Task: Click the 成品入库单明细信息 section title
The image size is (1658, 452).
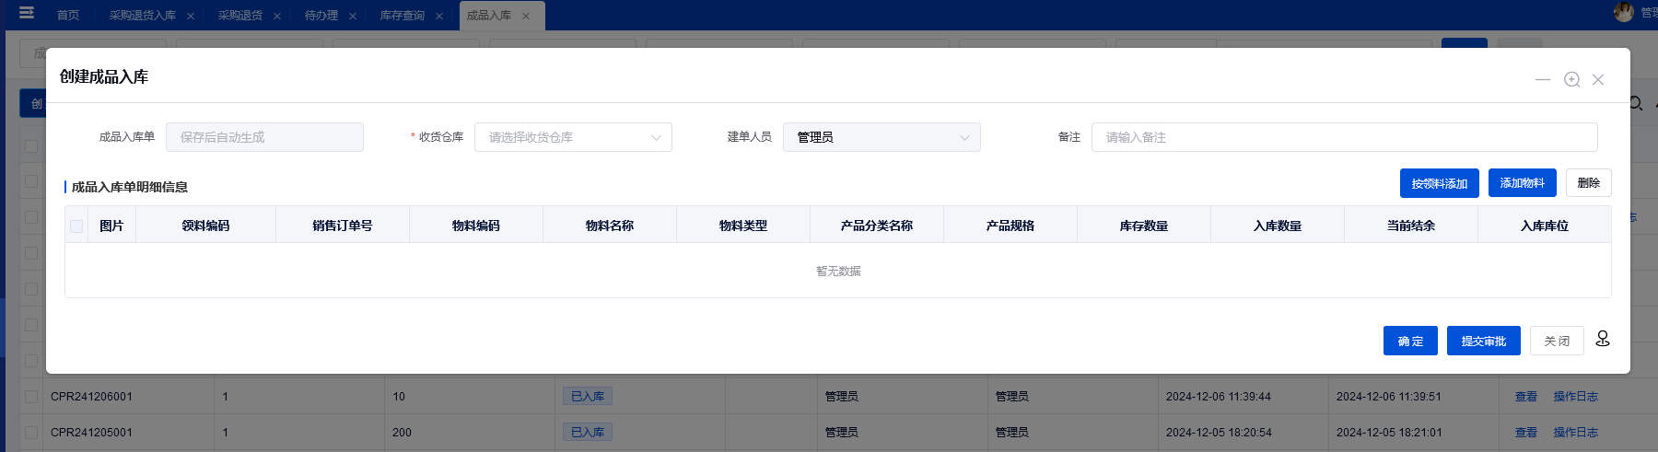Action: click(130, 187)
